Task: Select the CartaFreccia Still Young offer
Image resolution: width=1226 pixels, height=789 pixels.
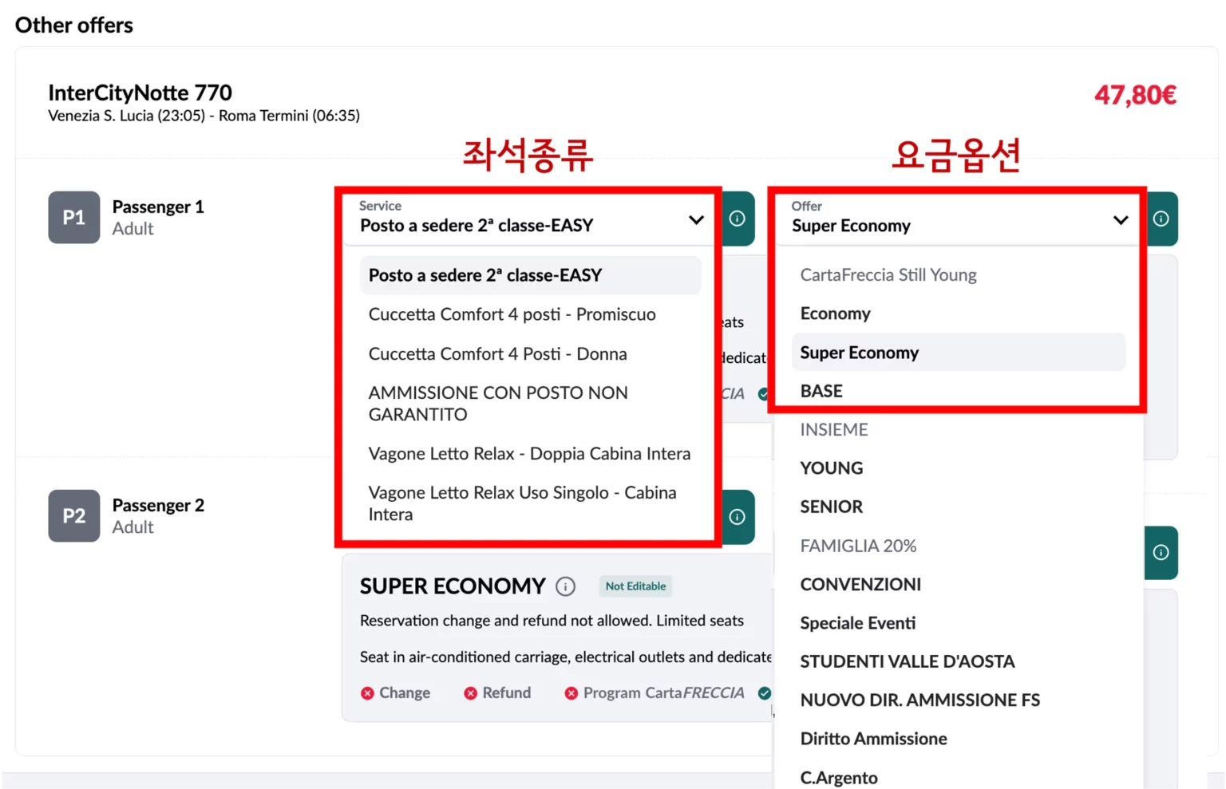Action: (x=888, y=274)
